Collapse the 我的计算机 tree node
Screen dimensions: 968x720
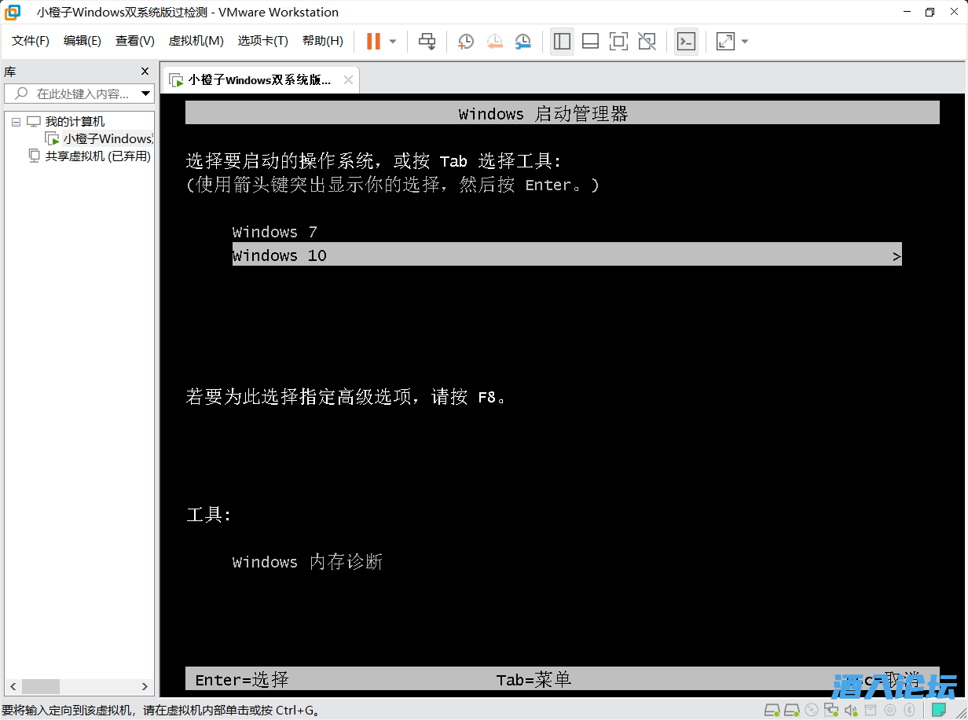coord(16,121)
